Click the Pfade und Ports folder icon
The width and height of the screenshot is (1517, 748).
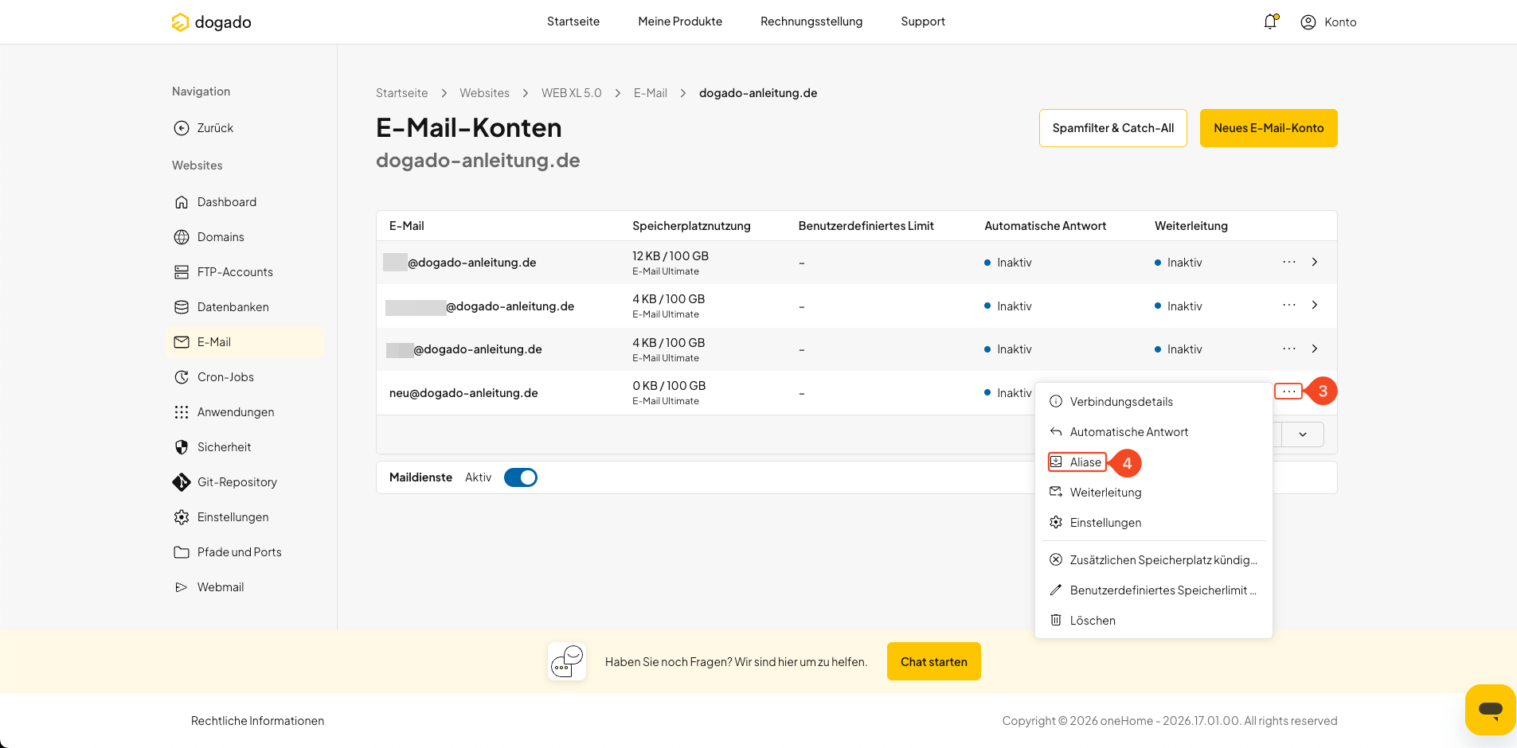point(182,552)
